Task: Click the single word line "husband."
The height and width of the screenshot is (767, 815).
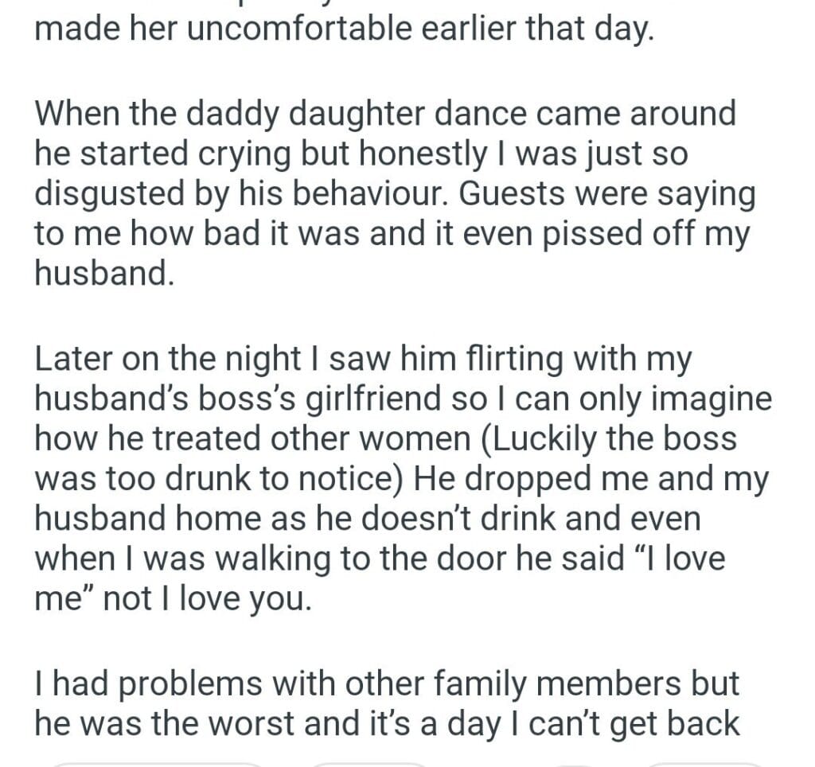Action: click(x=103, y=273)
